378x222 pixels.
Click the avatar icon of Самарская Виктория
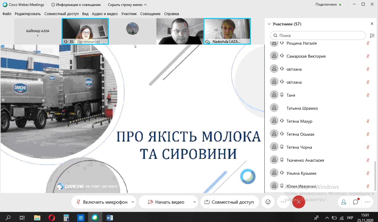(274, 56)
